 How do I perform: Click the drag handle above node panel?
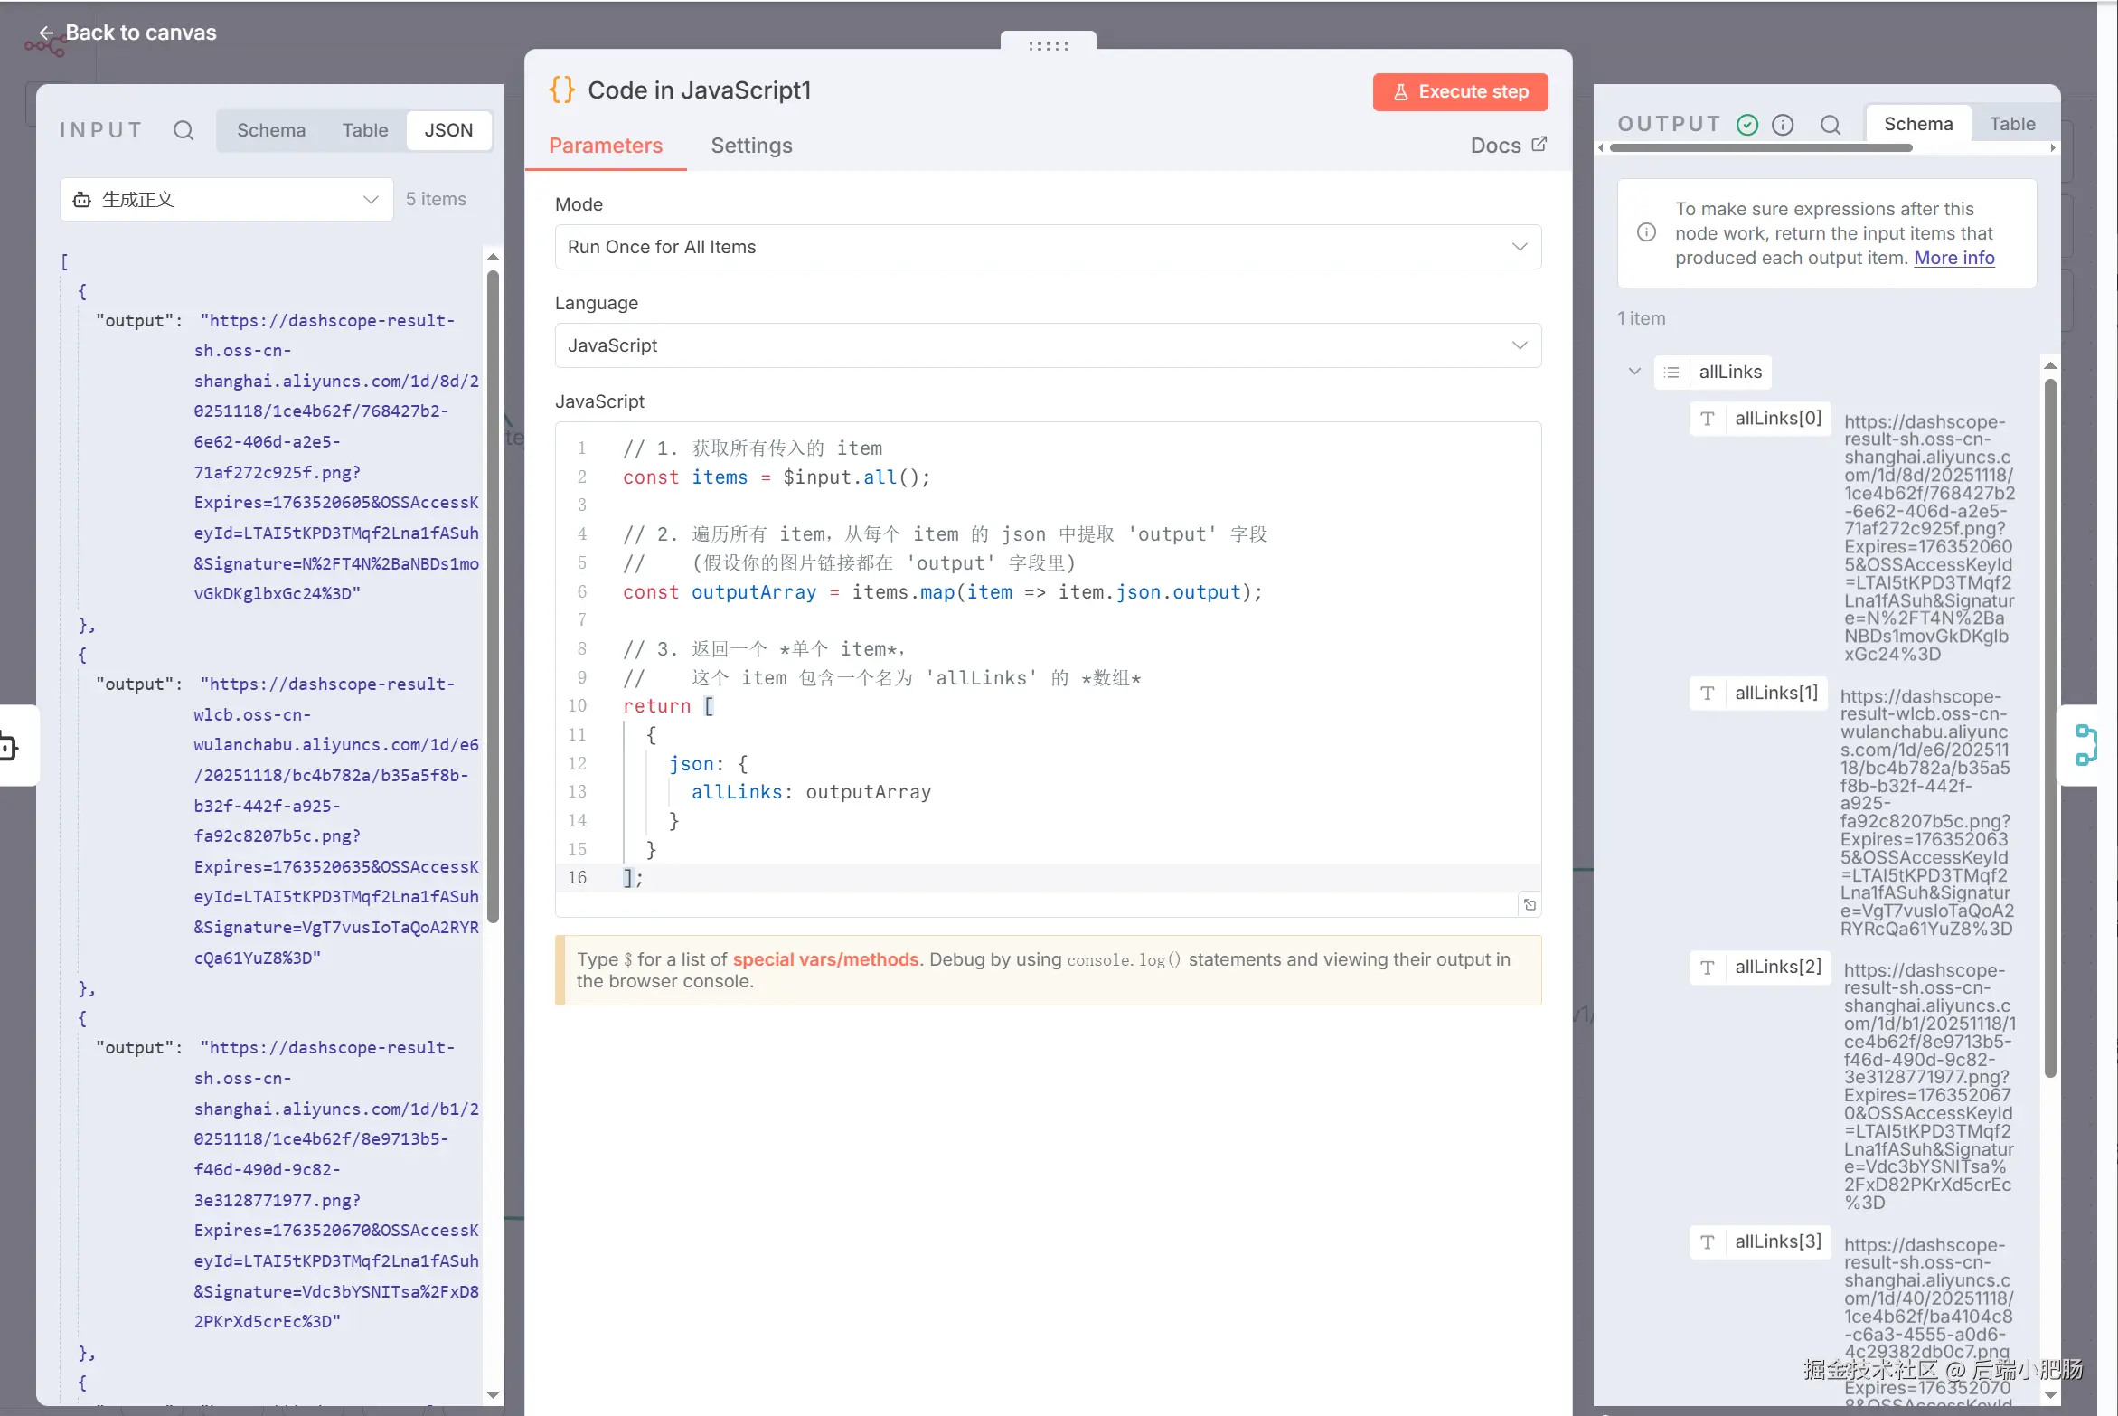pos(1048,45)
